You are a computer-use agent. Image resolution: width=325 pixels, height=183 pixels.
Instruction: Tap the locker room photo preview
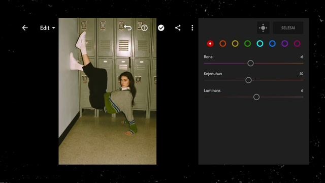(107, 91)
